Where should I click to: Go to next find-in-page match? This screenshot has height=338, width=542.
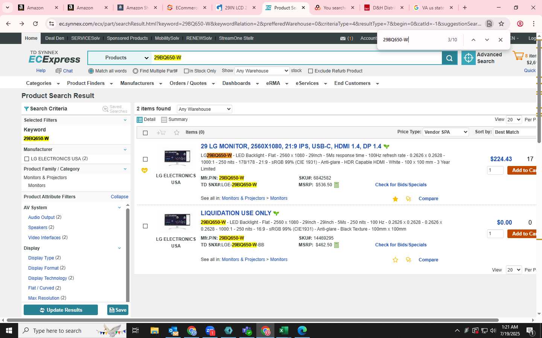(487, 40)
